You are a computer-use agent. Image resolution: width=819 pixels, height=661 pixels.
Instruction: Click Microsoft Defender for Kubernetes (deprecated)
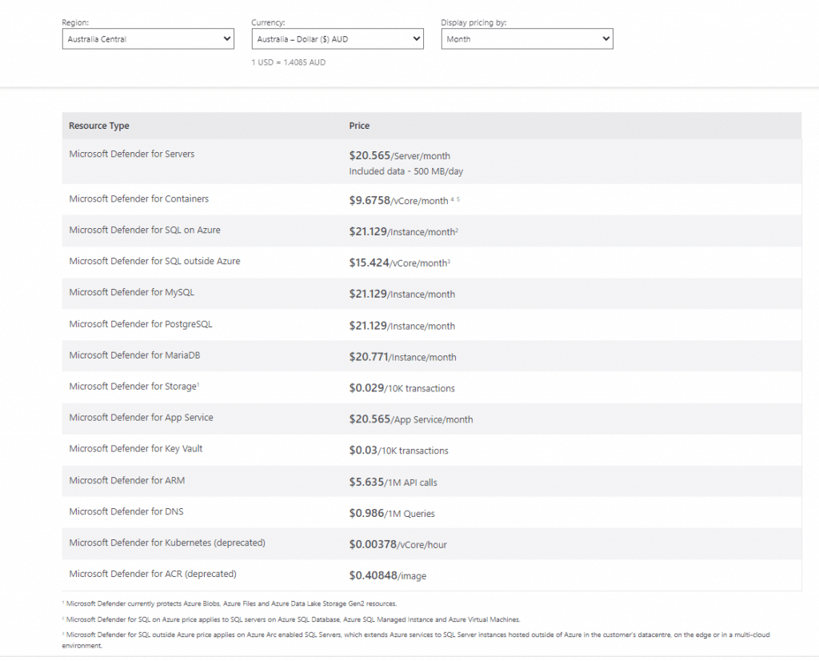pos(167,543)
